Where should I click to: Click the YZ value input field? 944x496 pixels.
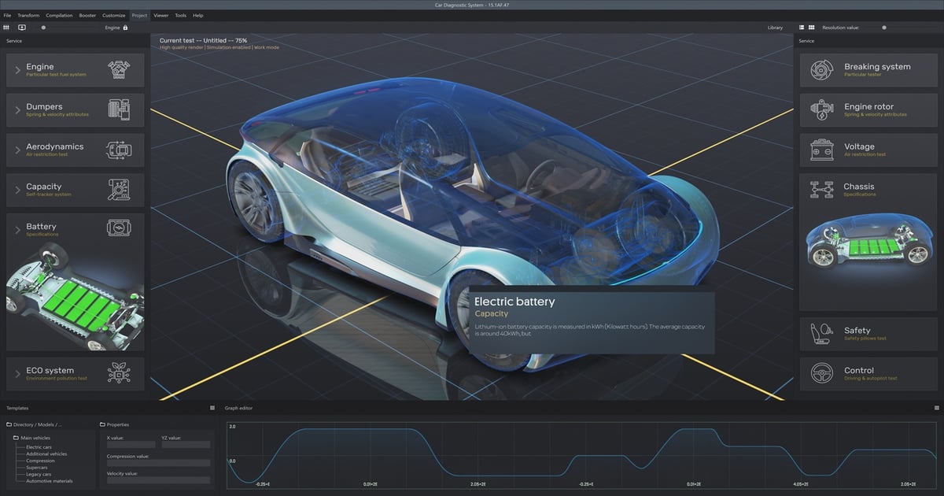click(186, 445)
